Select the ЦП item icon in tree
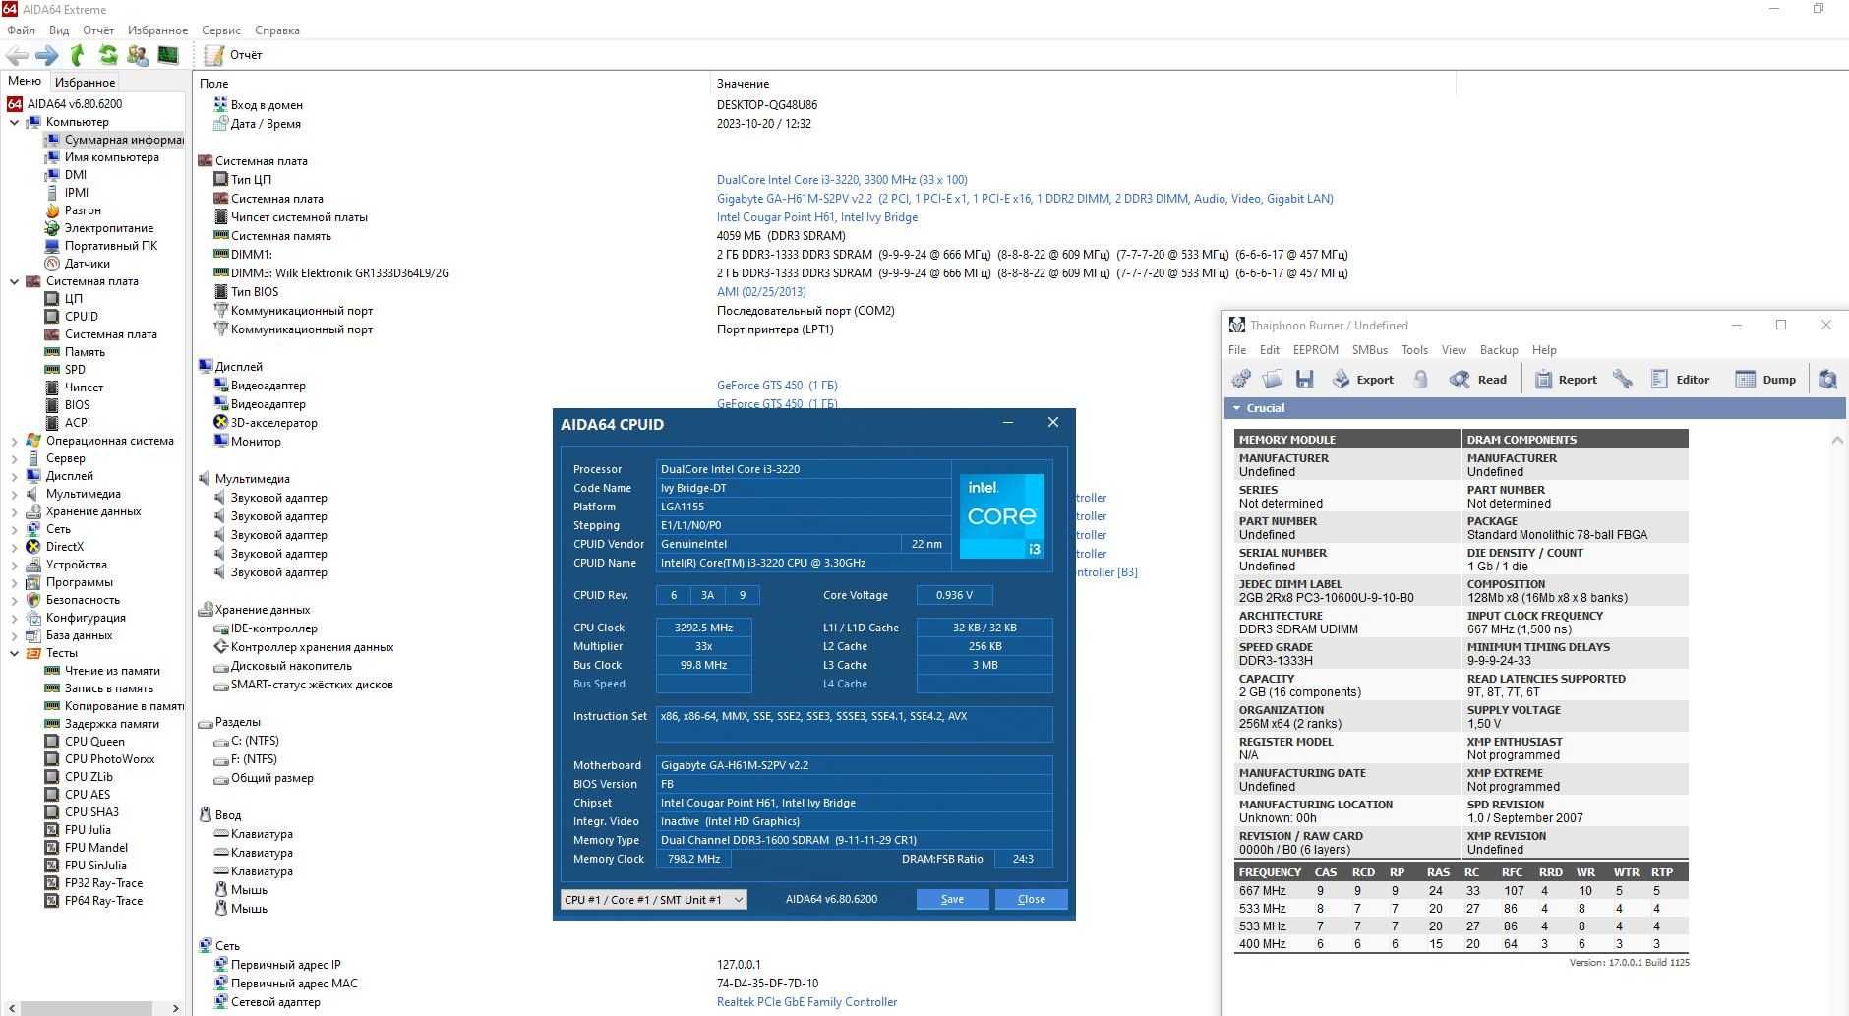 [x=52, y=299]
